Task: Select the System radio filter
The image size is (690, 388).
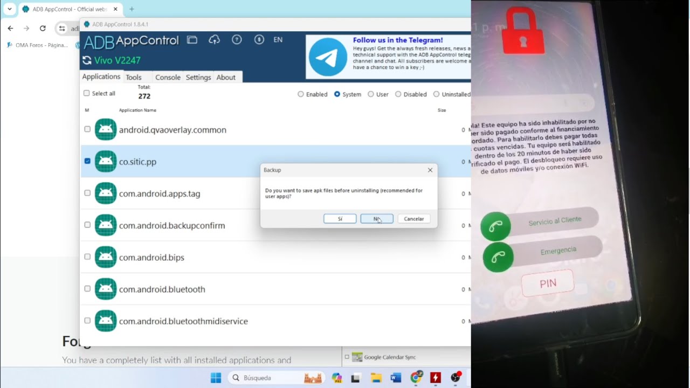Action: point(337,94)
